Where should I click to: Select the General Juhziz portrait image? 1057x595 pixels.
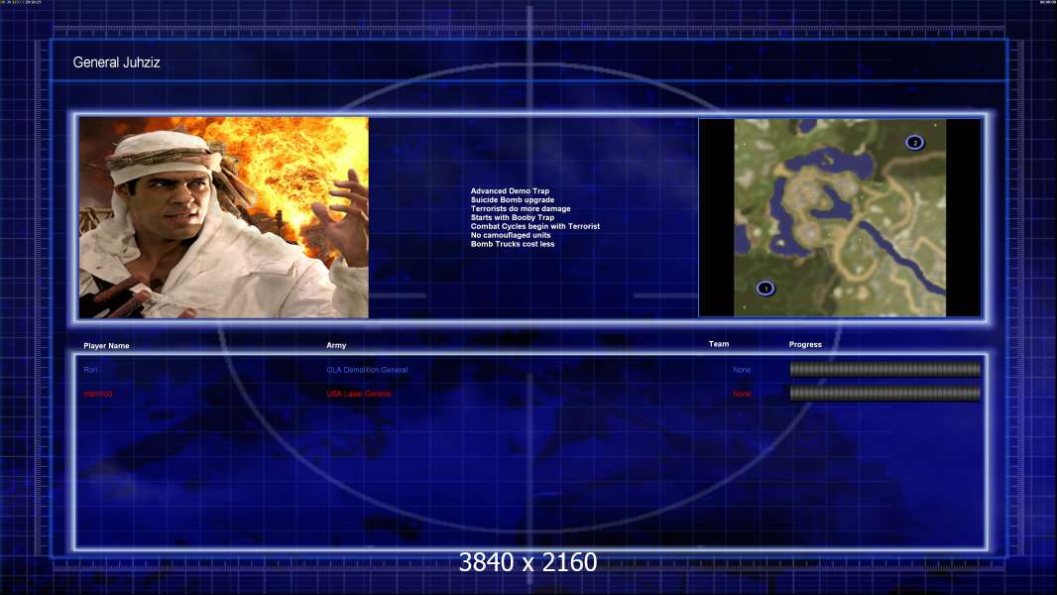pos(224,217)
